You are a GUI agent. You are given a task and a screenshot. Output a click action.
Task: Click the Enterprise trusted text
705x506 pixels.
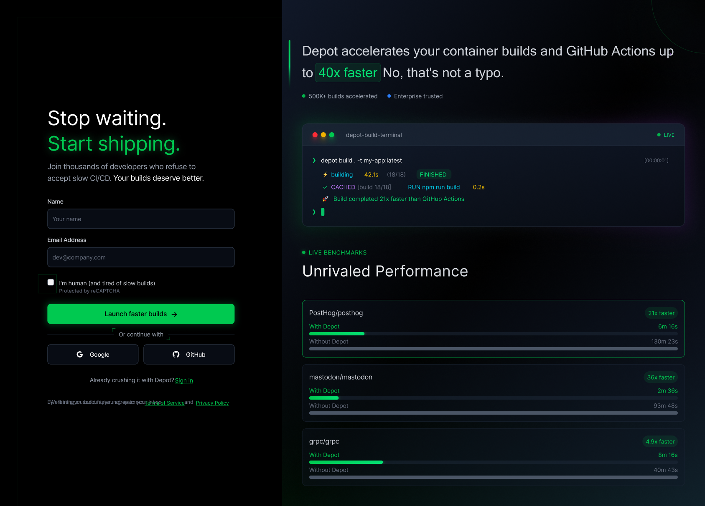418,96
